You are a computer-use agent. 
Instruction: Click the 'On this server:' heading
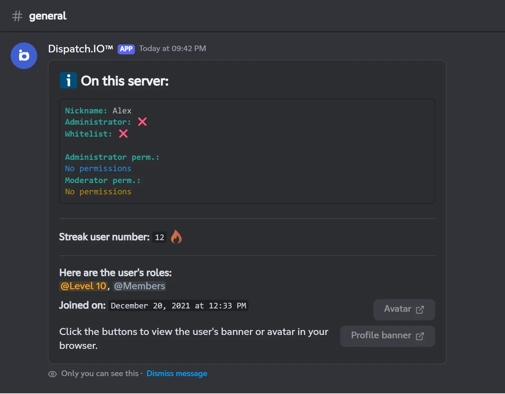[x=125, y=81]
